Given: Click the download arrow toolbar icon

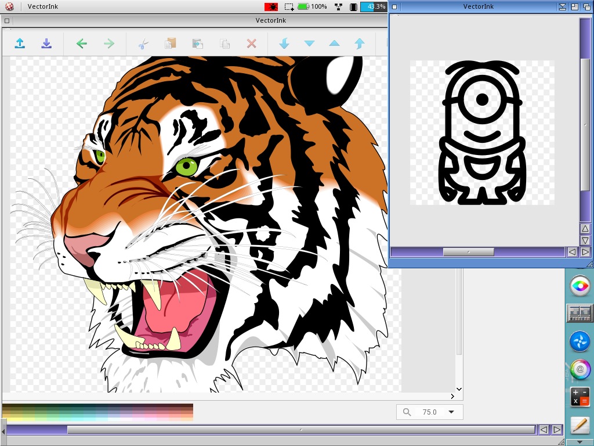Looking at the screenshot, I should point(46,44).
